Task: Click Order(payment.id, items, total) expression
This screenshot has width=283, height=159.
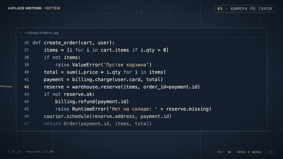Action: (107, 124)
